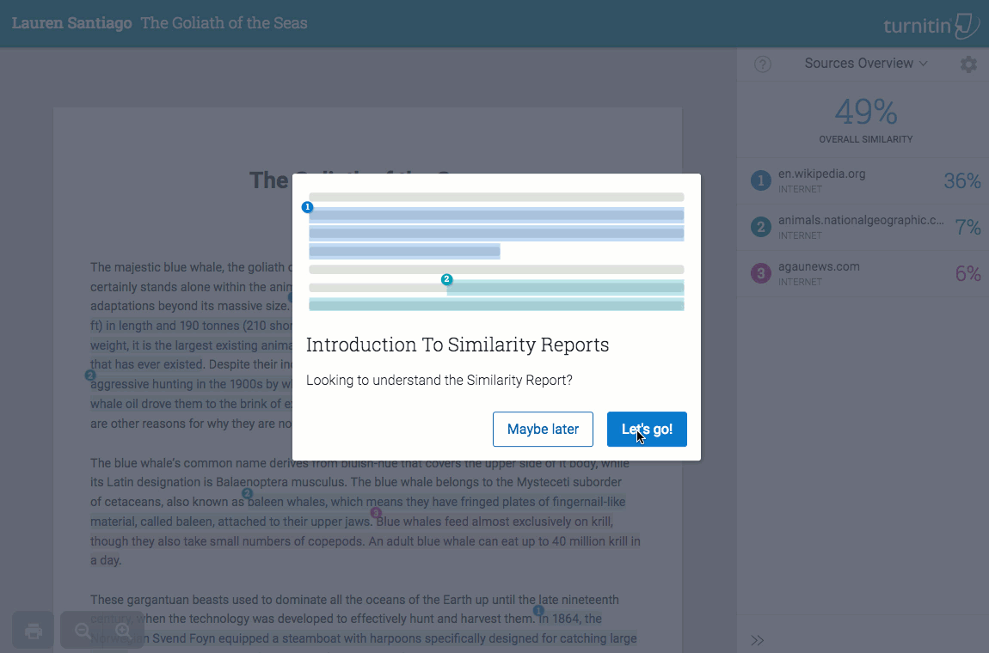Open the Sources Overview dropdown

865,63
